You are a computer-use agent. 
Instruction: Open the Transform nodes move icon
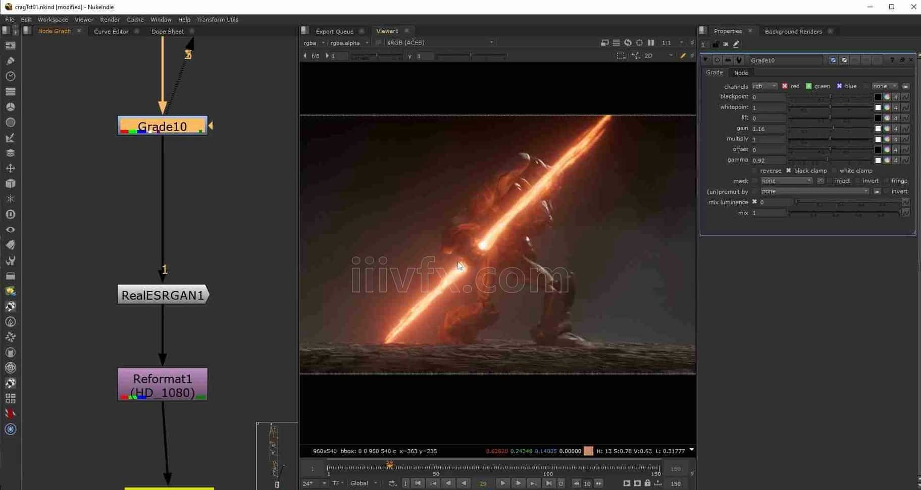click(x=10, y=168)
